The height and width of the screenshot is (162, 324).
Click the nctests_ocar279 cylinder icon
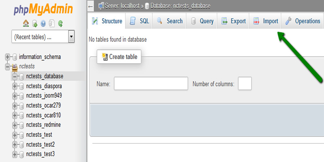[x=22, y=106]
